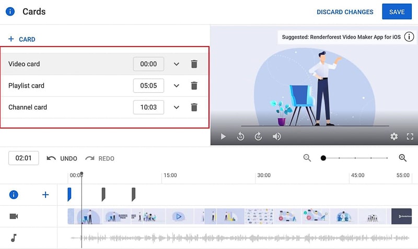Click DISCARD CHANGES

(x=345, y=12)
